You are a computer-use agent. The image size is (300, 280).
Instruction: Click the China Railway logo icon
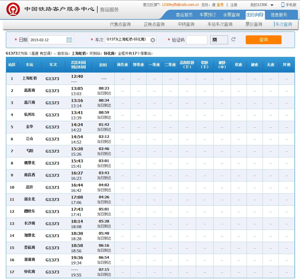point(13,9)
